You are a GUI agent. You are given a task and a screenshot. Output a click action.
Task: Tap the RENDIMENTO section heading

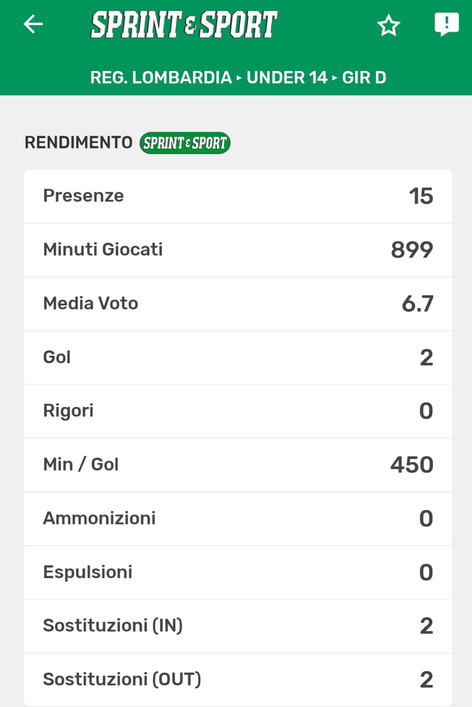pyautogui.click(x=79, y=143)
